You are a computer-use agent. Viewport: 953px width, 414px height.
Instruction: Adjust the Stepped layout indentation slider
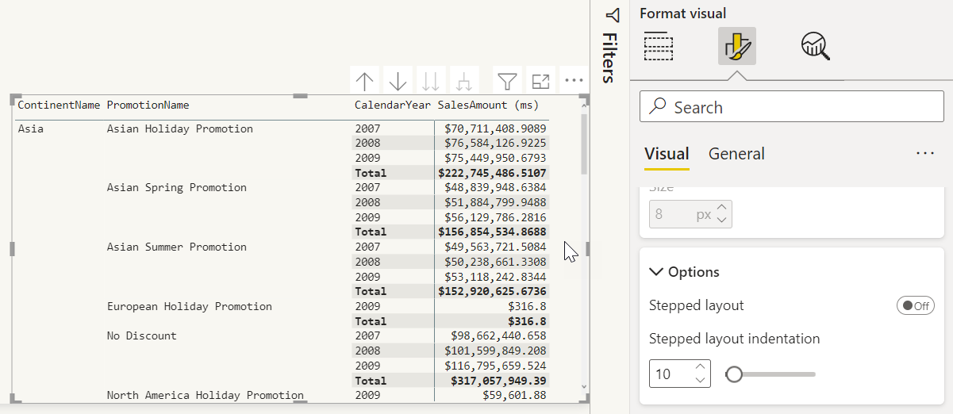point(734,374)
